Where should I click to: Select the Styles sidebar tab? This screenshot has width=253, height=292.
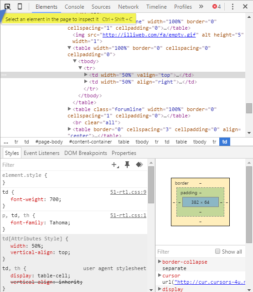pos(12,153)
